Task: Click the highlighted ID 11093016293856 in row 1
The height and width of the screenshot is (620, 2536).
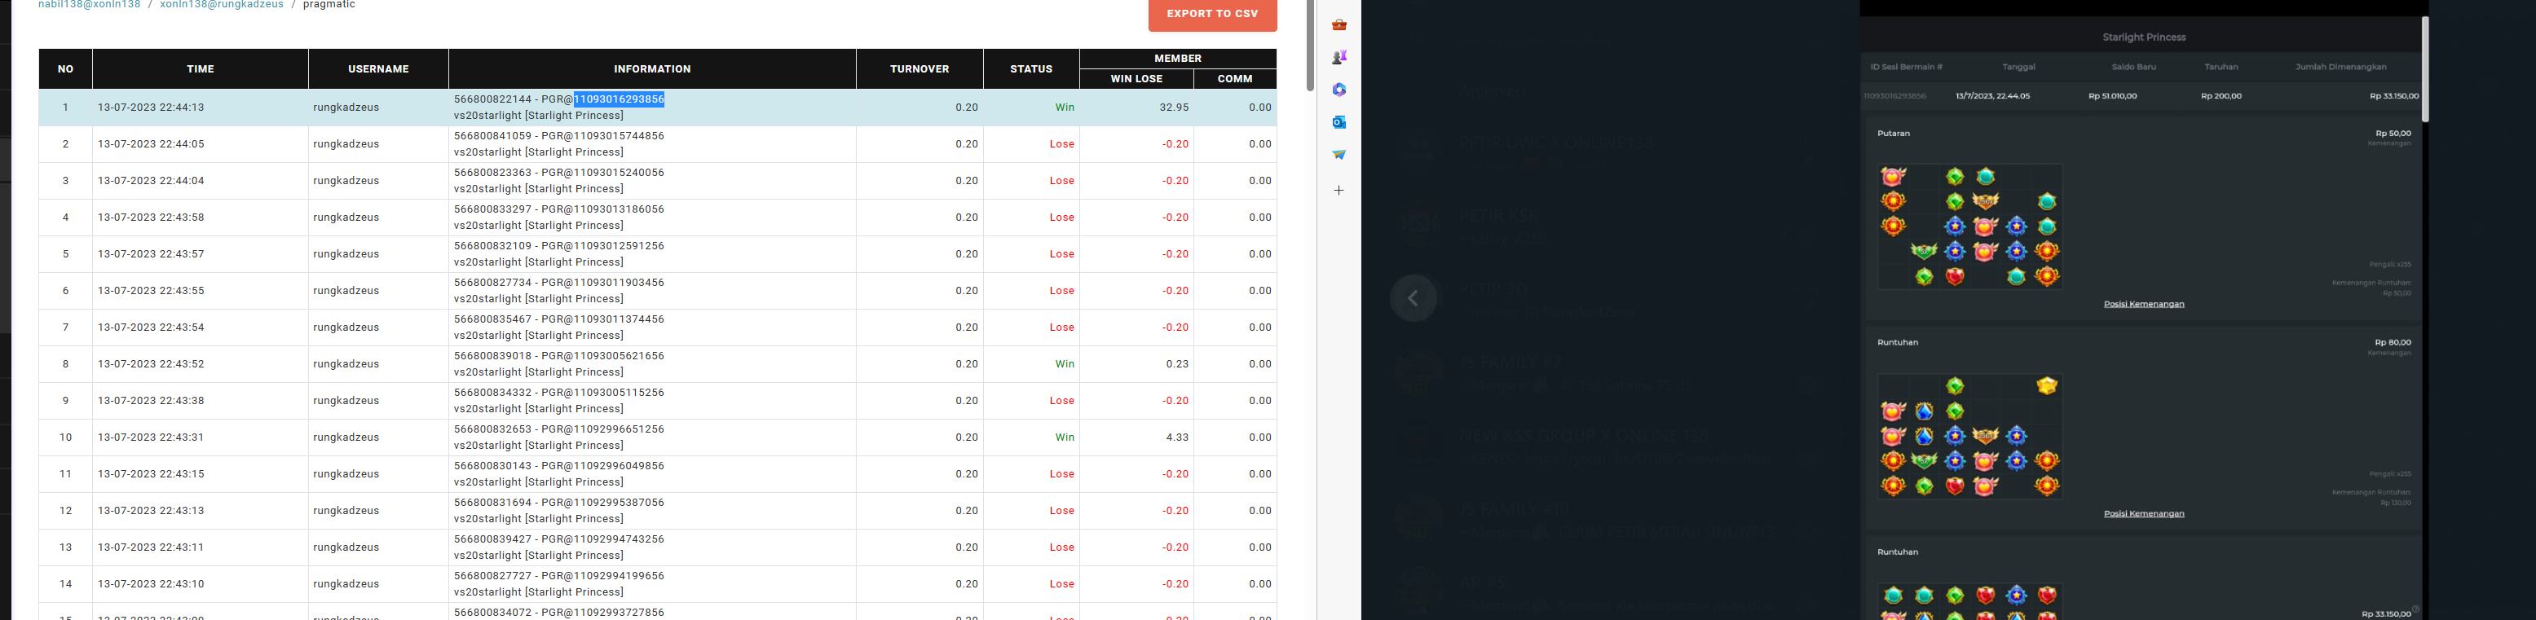Action: 620,99
